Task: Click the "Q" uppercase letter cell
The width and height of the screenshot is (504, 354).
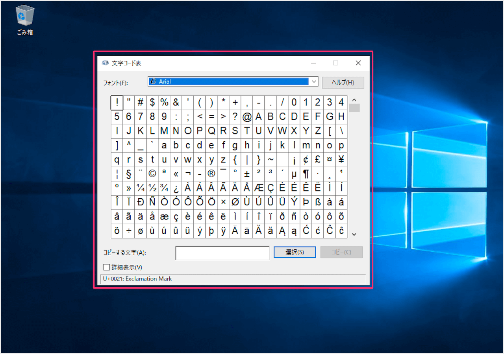Action: coord(211,131)
